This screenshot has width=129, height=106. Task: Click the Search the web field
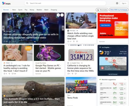(65, 3)
